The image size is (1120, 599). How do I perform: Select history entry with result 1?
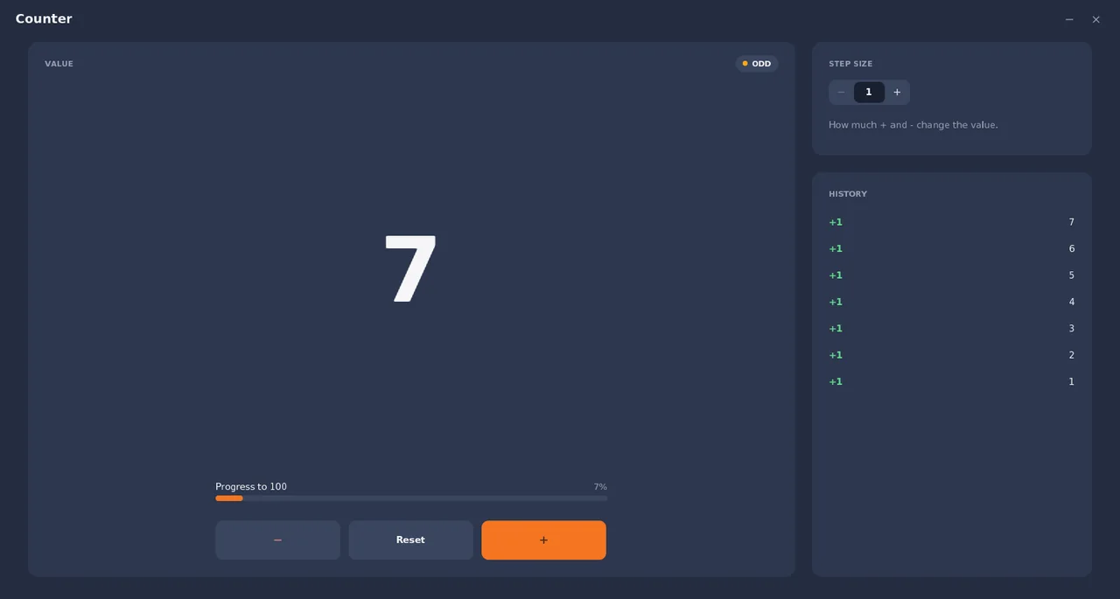pos(951,381)
